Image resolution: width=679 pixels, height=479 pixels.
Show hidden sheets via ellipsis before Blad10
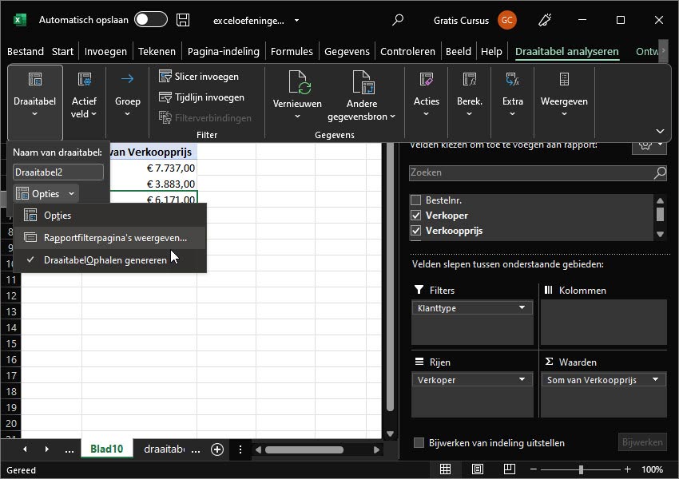pos(69,450)
